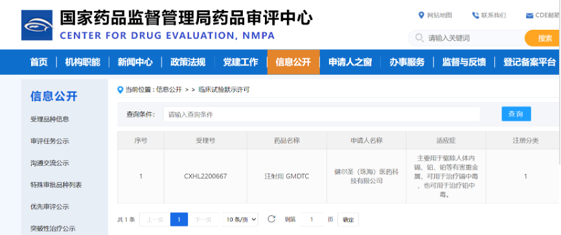Open 办事服务 nav item
Image resolution: width=561 pixels, height=235 pixels.
pyautogui.click(x=407, y=62)
